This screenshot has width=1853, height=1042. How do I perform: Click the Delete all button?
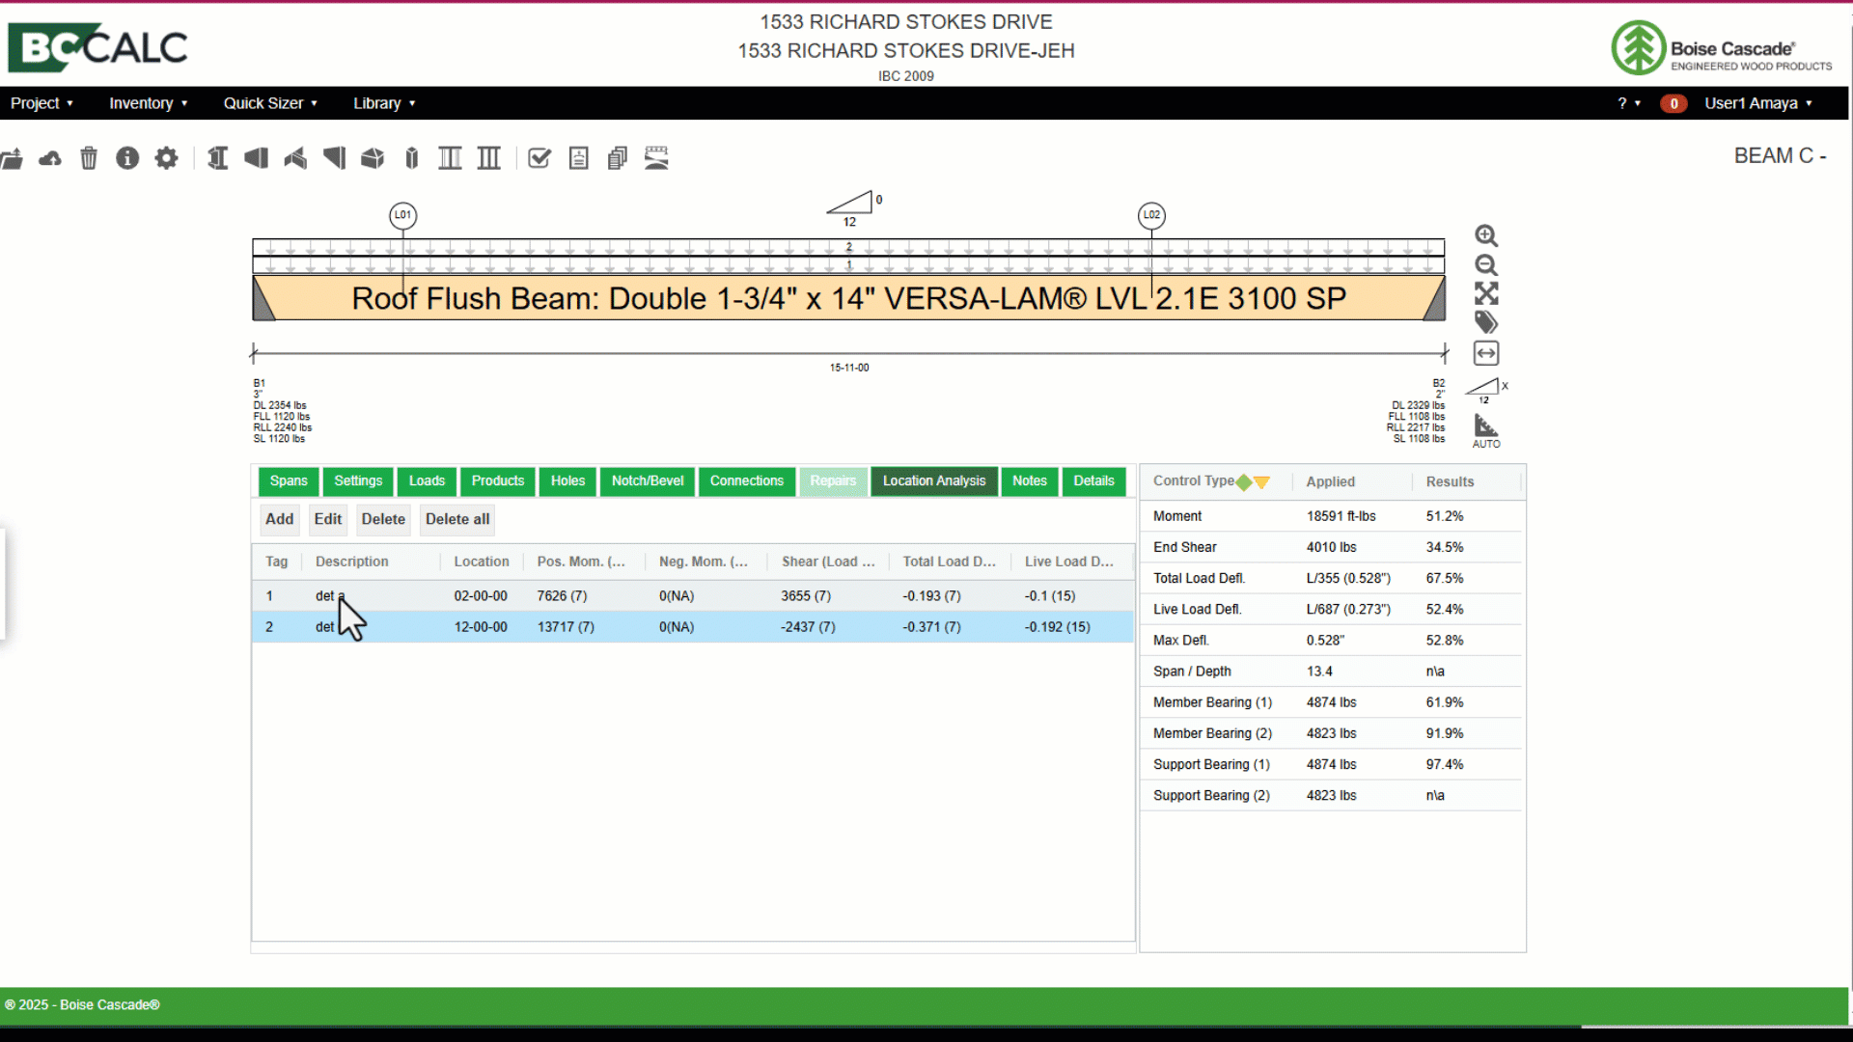tap(457, 519)
